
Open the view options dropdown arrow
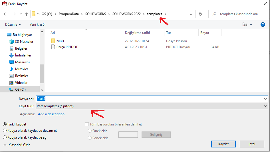tap(251, 25)
